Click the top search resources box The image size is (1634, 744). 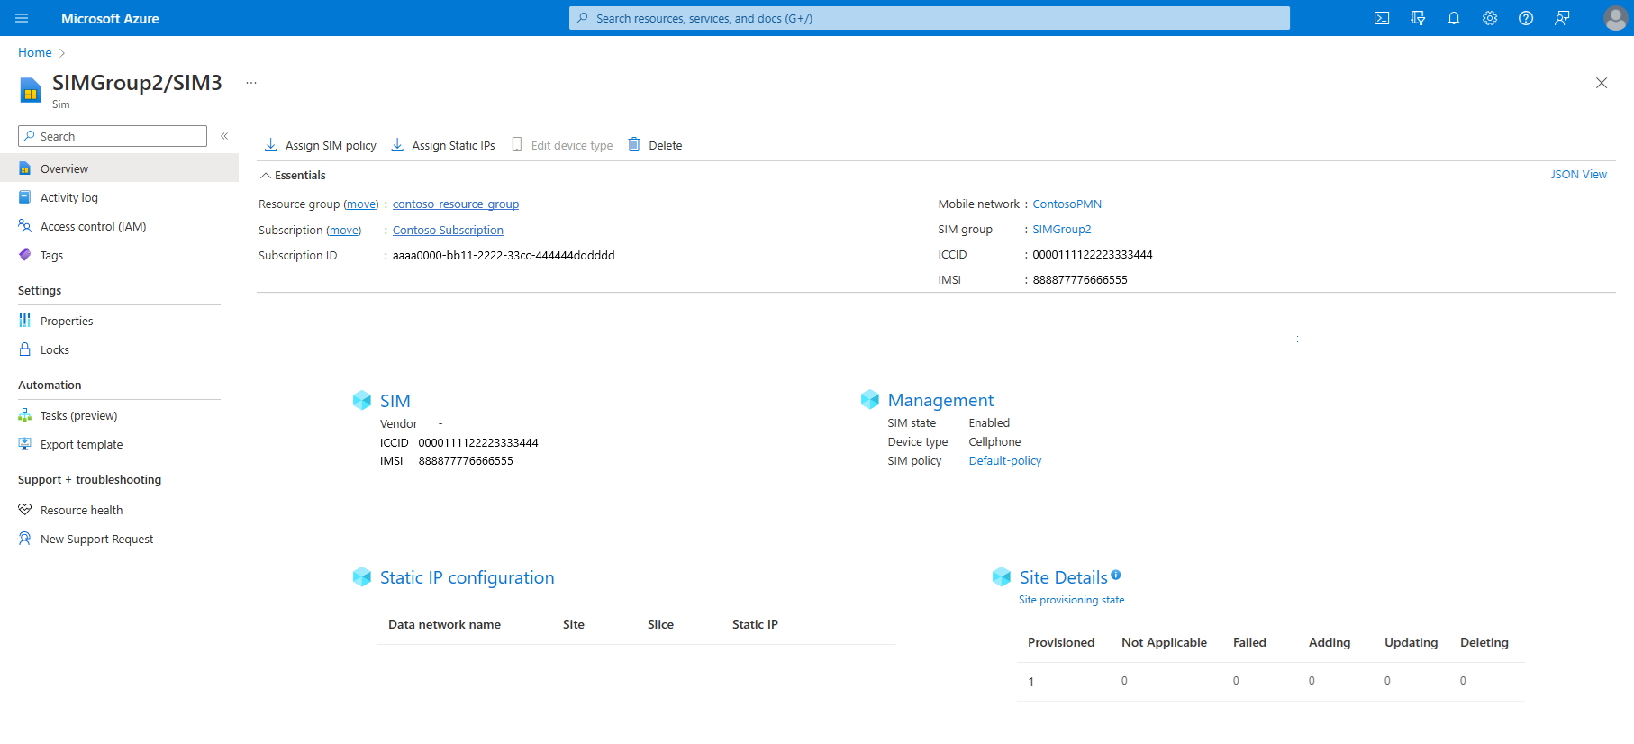[929, 18]
